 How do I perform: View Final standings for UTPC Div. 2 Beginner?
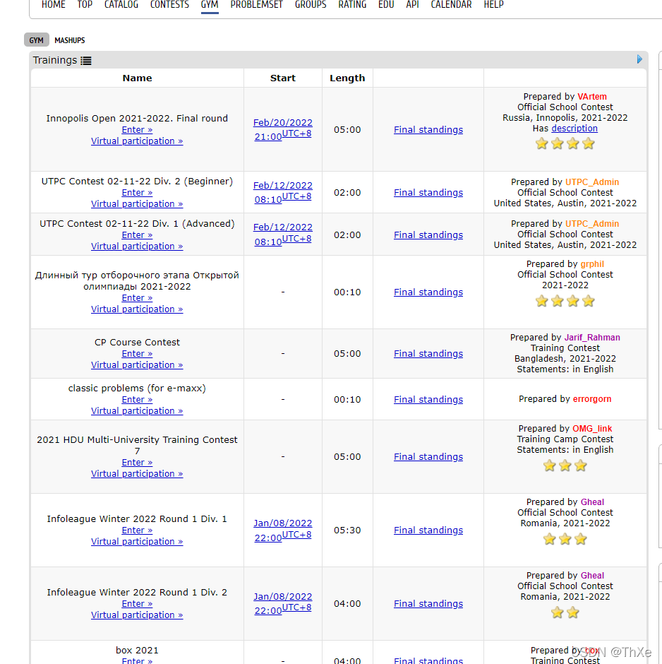428,193
